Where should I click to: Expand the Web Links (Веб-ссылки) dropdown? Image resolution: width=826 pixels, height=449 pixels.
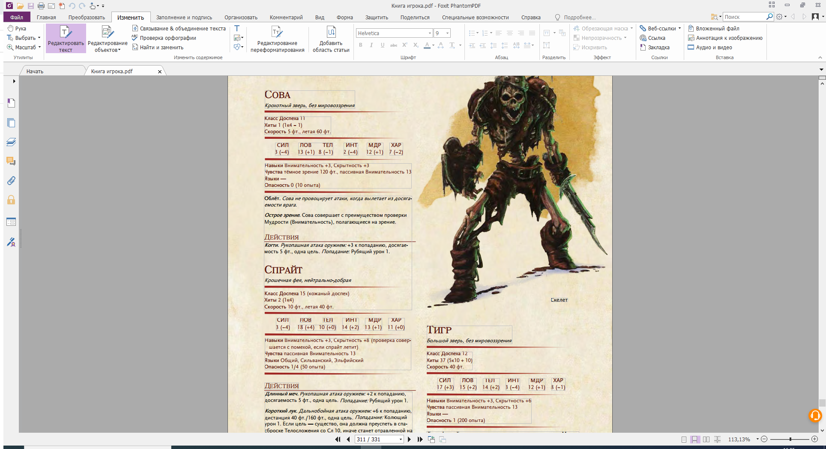[x=679, y=29]
